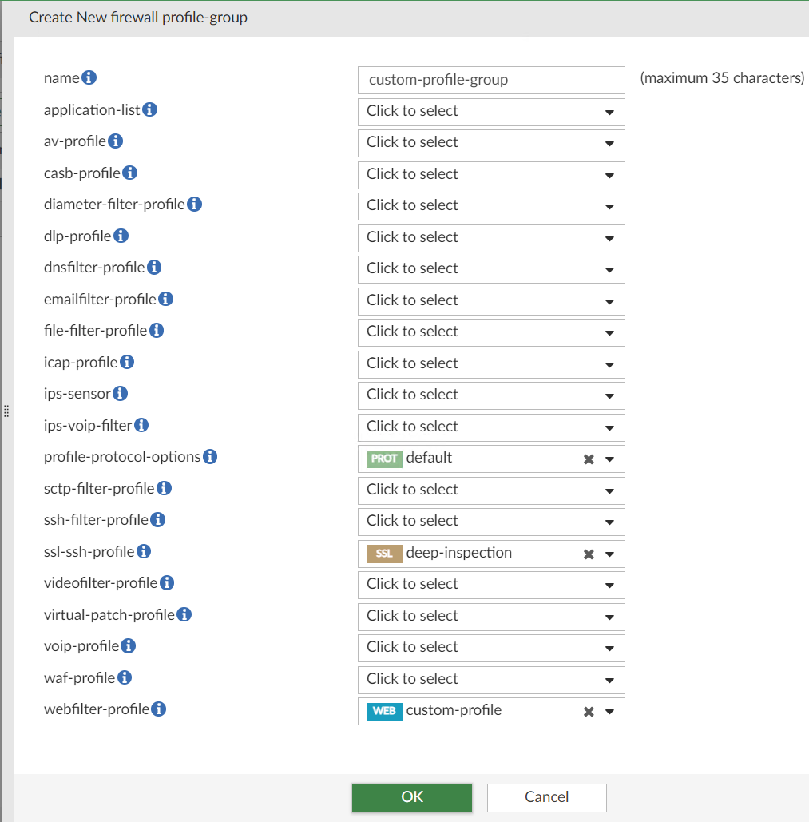The height and width of the screenshot is (822, 809).
Task: Click the ssl-ssh-profile info icon
Action: point(143,550)
